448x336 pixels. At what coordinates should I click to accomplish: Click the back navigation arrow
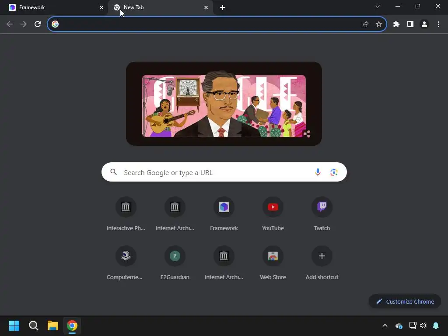coord(10,24)
